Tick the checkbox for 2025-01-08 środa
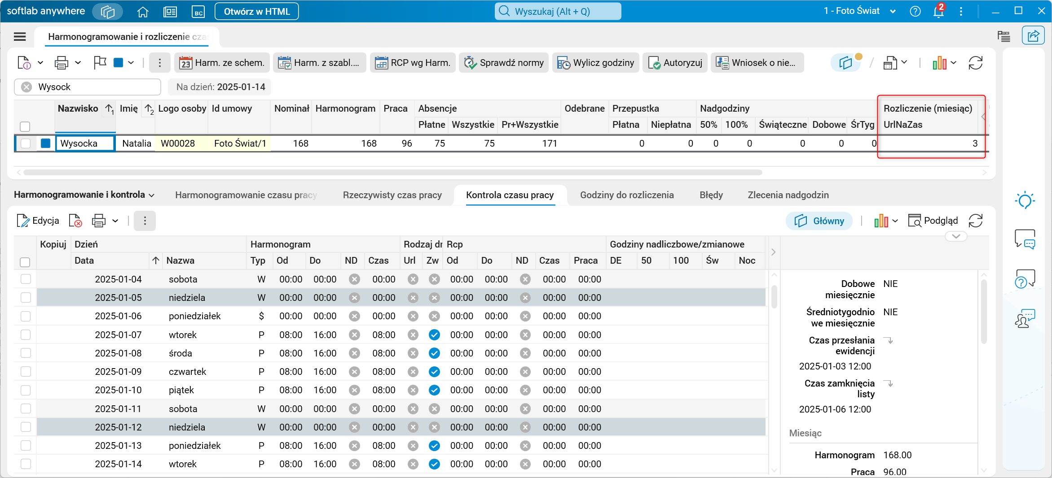The height and width of the screenshot is (478, 1052). point(26,353)
